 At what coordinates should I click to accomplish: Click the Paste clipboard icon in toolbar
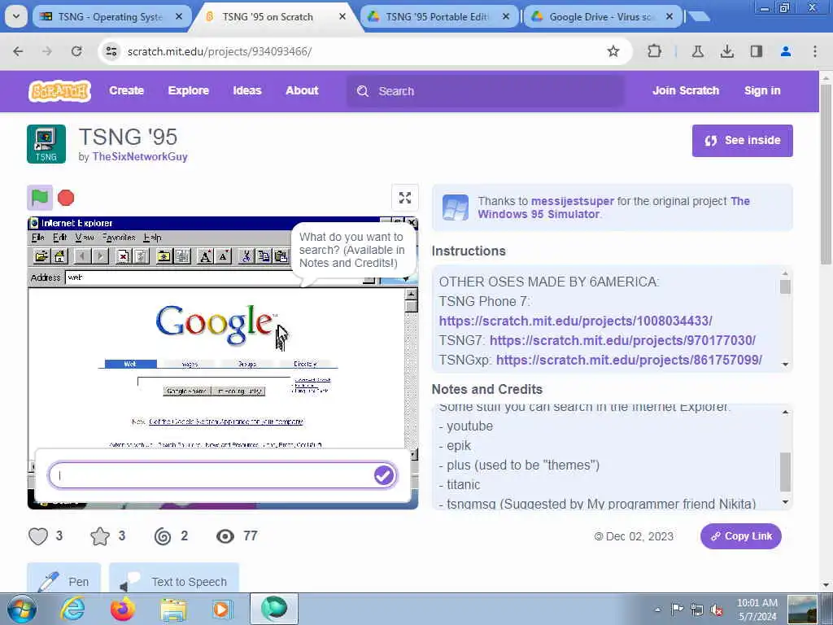point(281,256)
